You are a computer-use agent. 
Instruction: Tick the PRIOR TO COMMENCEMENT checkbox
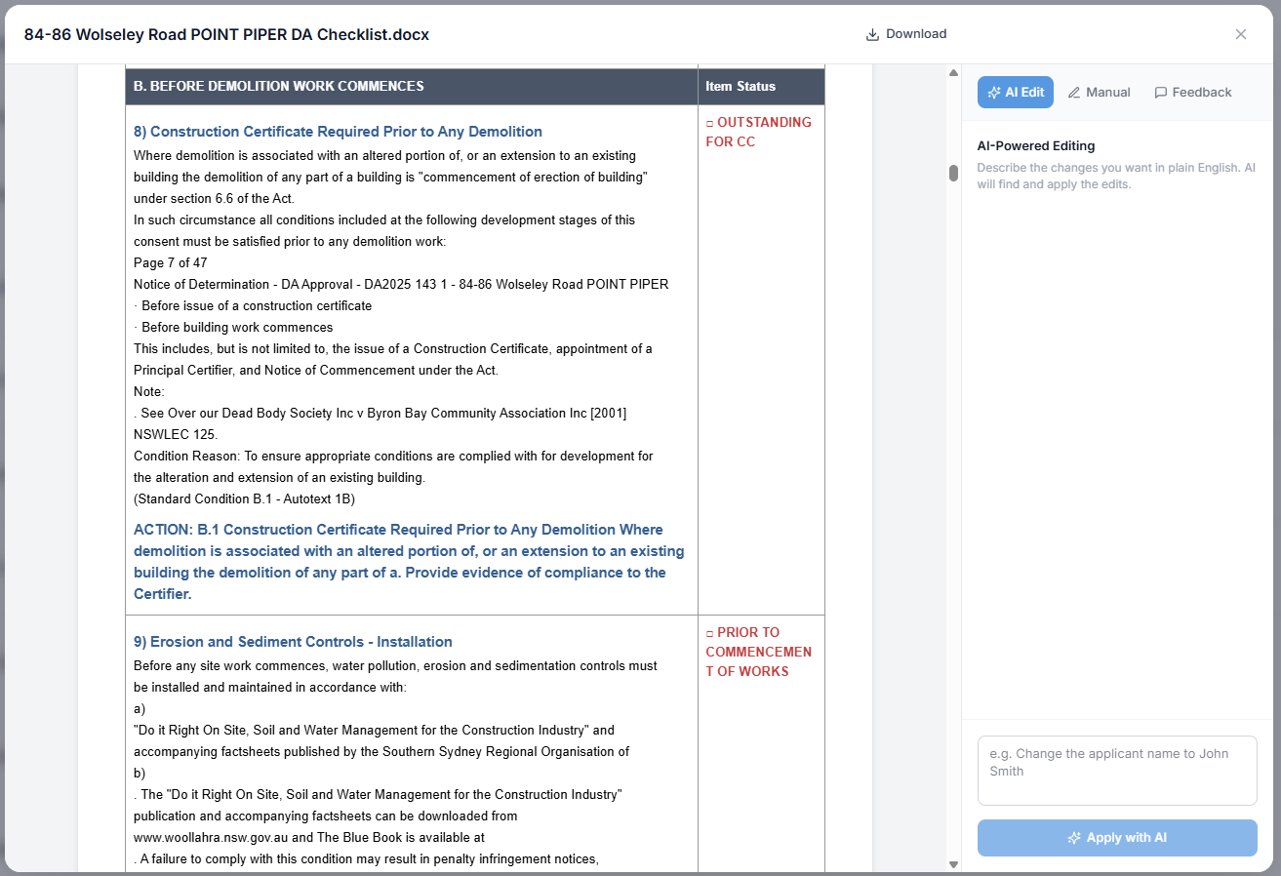pyautogui.click(x=710, y=633)
